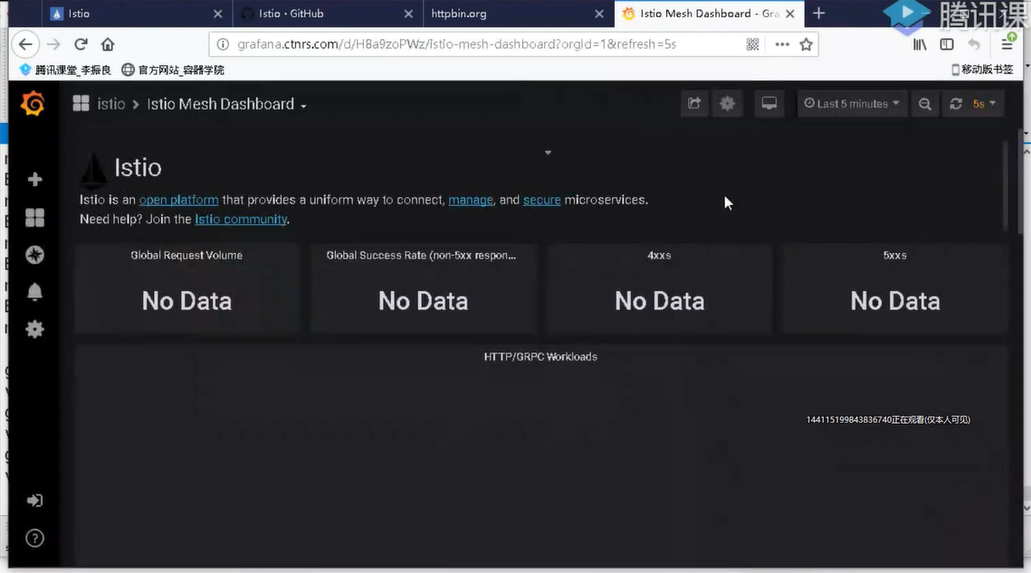The height and width of the screenshot is (573, 1031).
Task: Open the 腾讯课堂_李振良 bookmark
Action: coord(65,70)
